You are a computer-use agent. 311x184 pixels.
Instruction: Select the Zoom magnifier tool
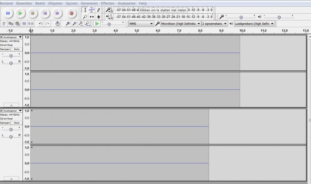click(x=85, y=17)
